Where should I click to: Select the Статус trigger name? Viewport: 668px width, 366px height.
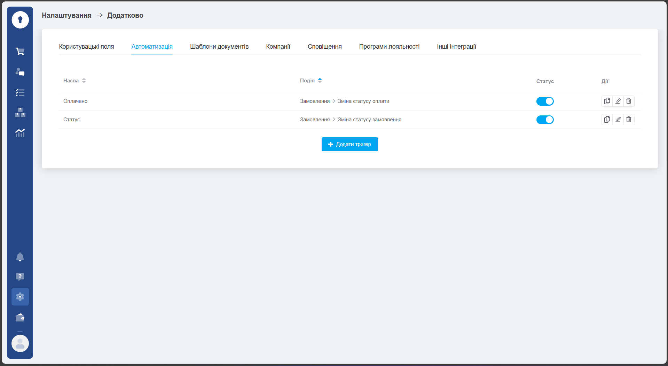point(71,120)
